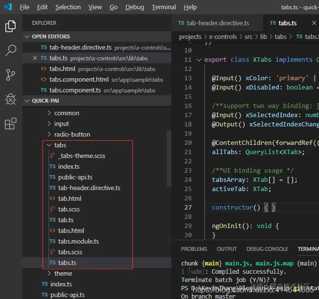Open the Debug view in activity bar
The width and height of the screenshot is (319, 299).
tap(11, 99)
